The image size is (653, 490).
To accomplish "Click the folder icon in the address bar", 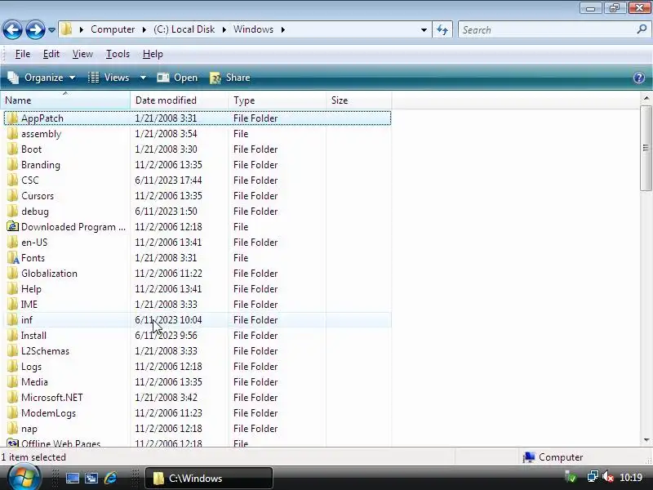I will [x=66, y=29].
